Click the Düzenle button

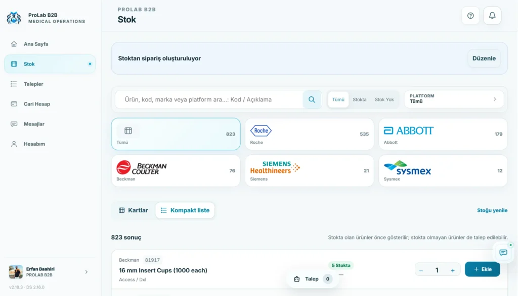484,58
